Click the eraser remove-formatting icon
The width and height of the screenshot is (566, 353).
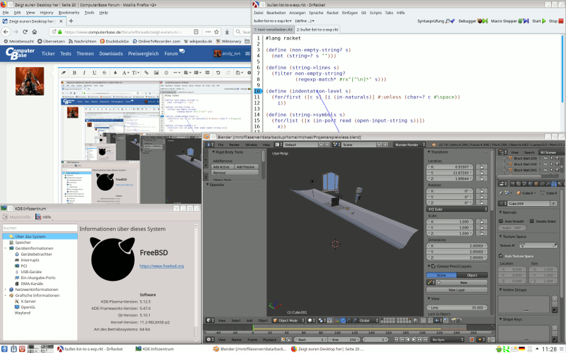click(64, 72)
